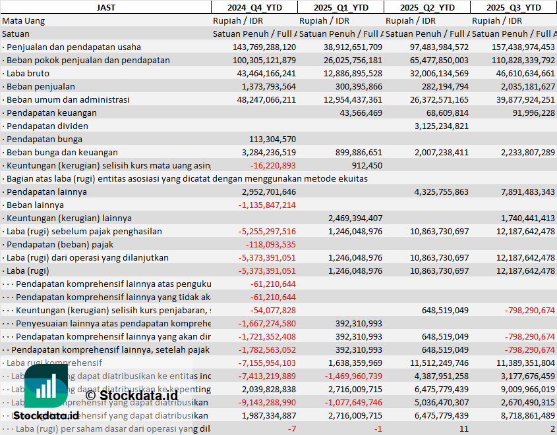Screen dimensions: 557x435
Task: Click Beban pokok penjualan dan pendapatan label
Action: click(x=88, y=61)
